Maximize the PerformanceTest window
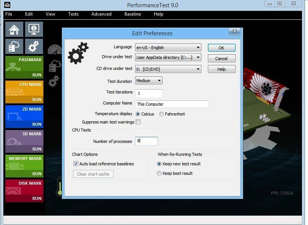Viewport: 308px width, 225px height. tap(280, 3)
